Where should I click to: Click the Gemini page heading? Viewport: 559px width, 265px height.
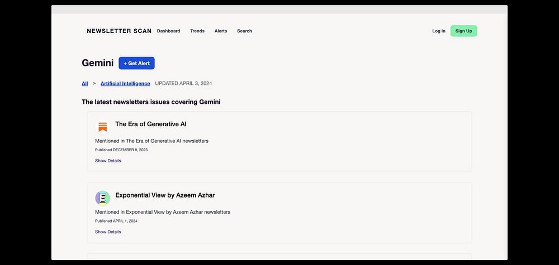(98, 63)
